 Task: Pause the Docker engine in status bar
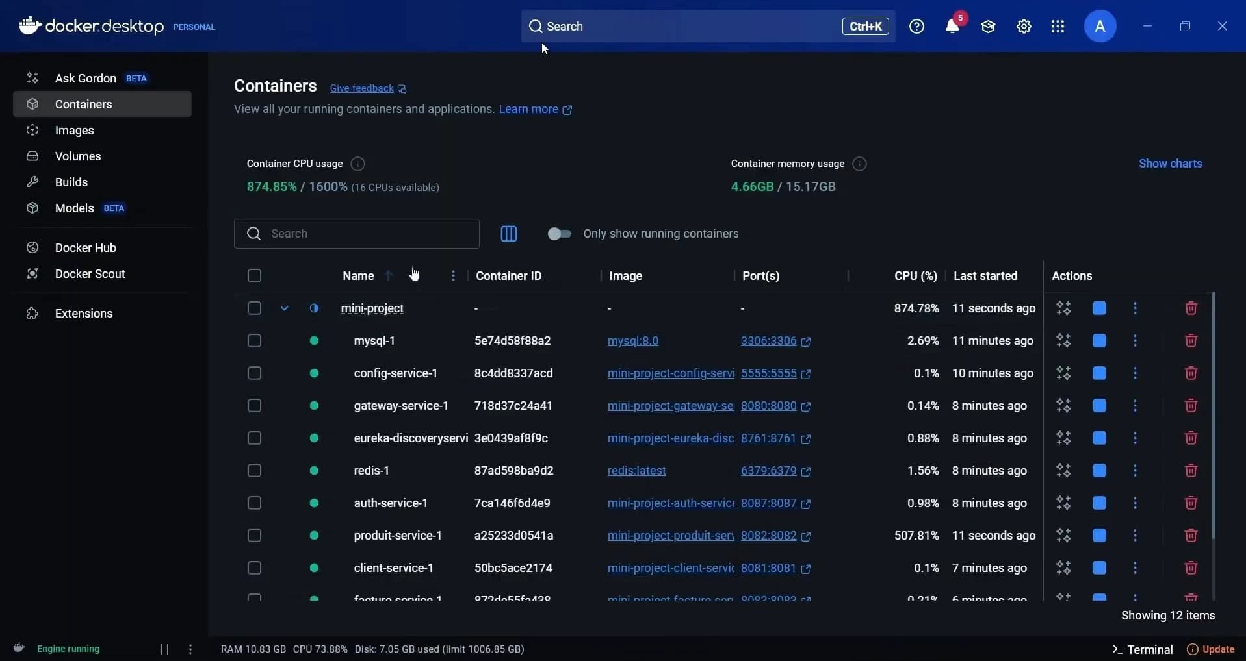[x=164, y=649]
